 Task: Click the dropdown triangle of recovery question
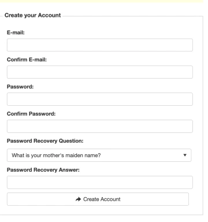coord(185,155)
